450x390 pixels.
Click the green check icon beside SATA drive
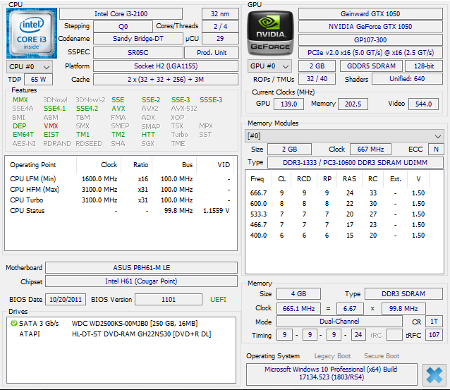pos(13,323)
